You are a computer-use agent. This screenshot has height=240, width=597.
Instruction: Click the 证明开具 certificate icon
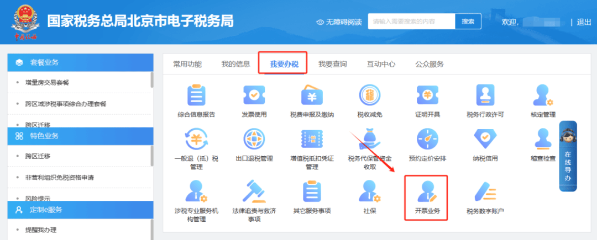point(427,95)
